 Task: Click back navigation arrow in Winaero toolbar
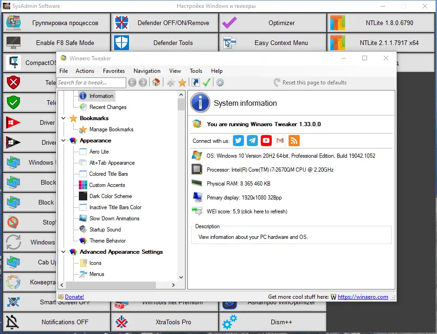(133, 82)
